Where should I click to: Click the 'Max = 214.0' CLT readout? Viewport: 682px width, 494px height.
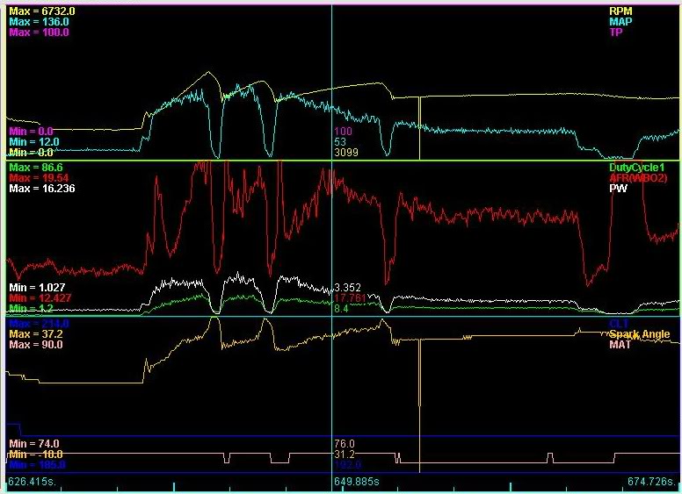pos(39,324)
